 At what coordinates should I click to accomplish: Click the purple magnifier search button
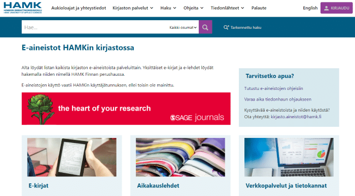[205, 27]
